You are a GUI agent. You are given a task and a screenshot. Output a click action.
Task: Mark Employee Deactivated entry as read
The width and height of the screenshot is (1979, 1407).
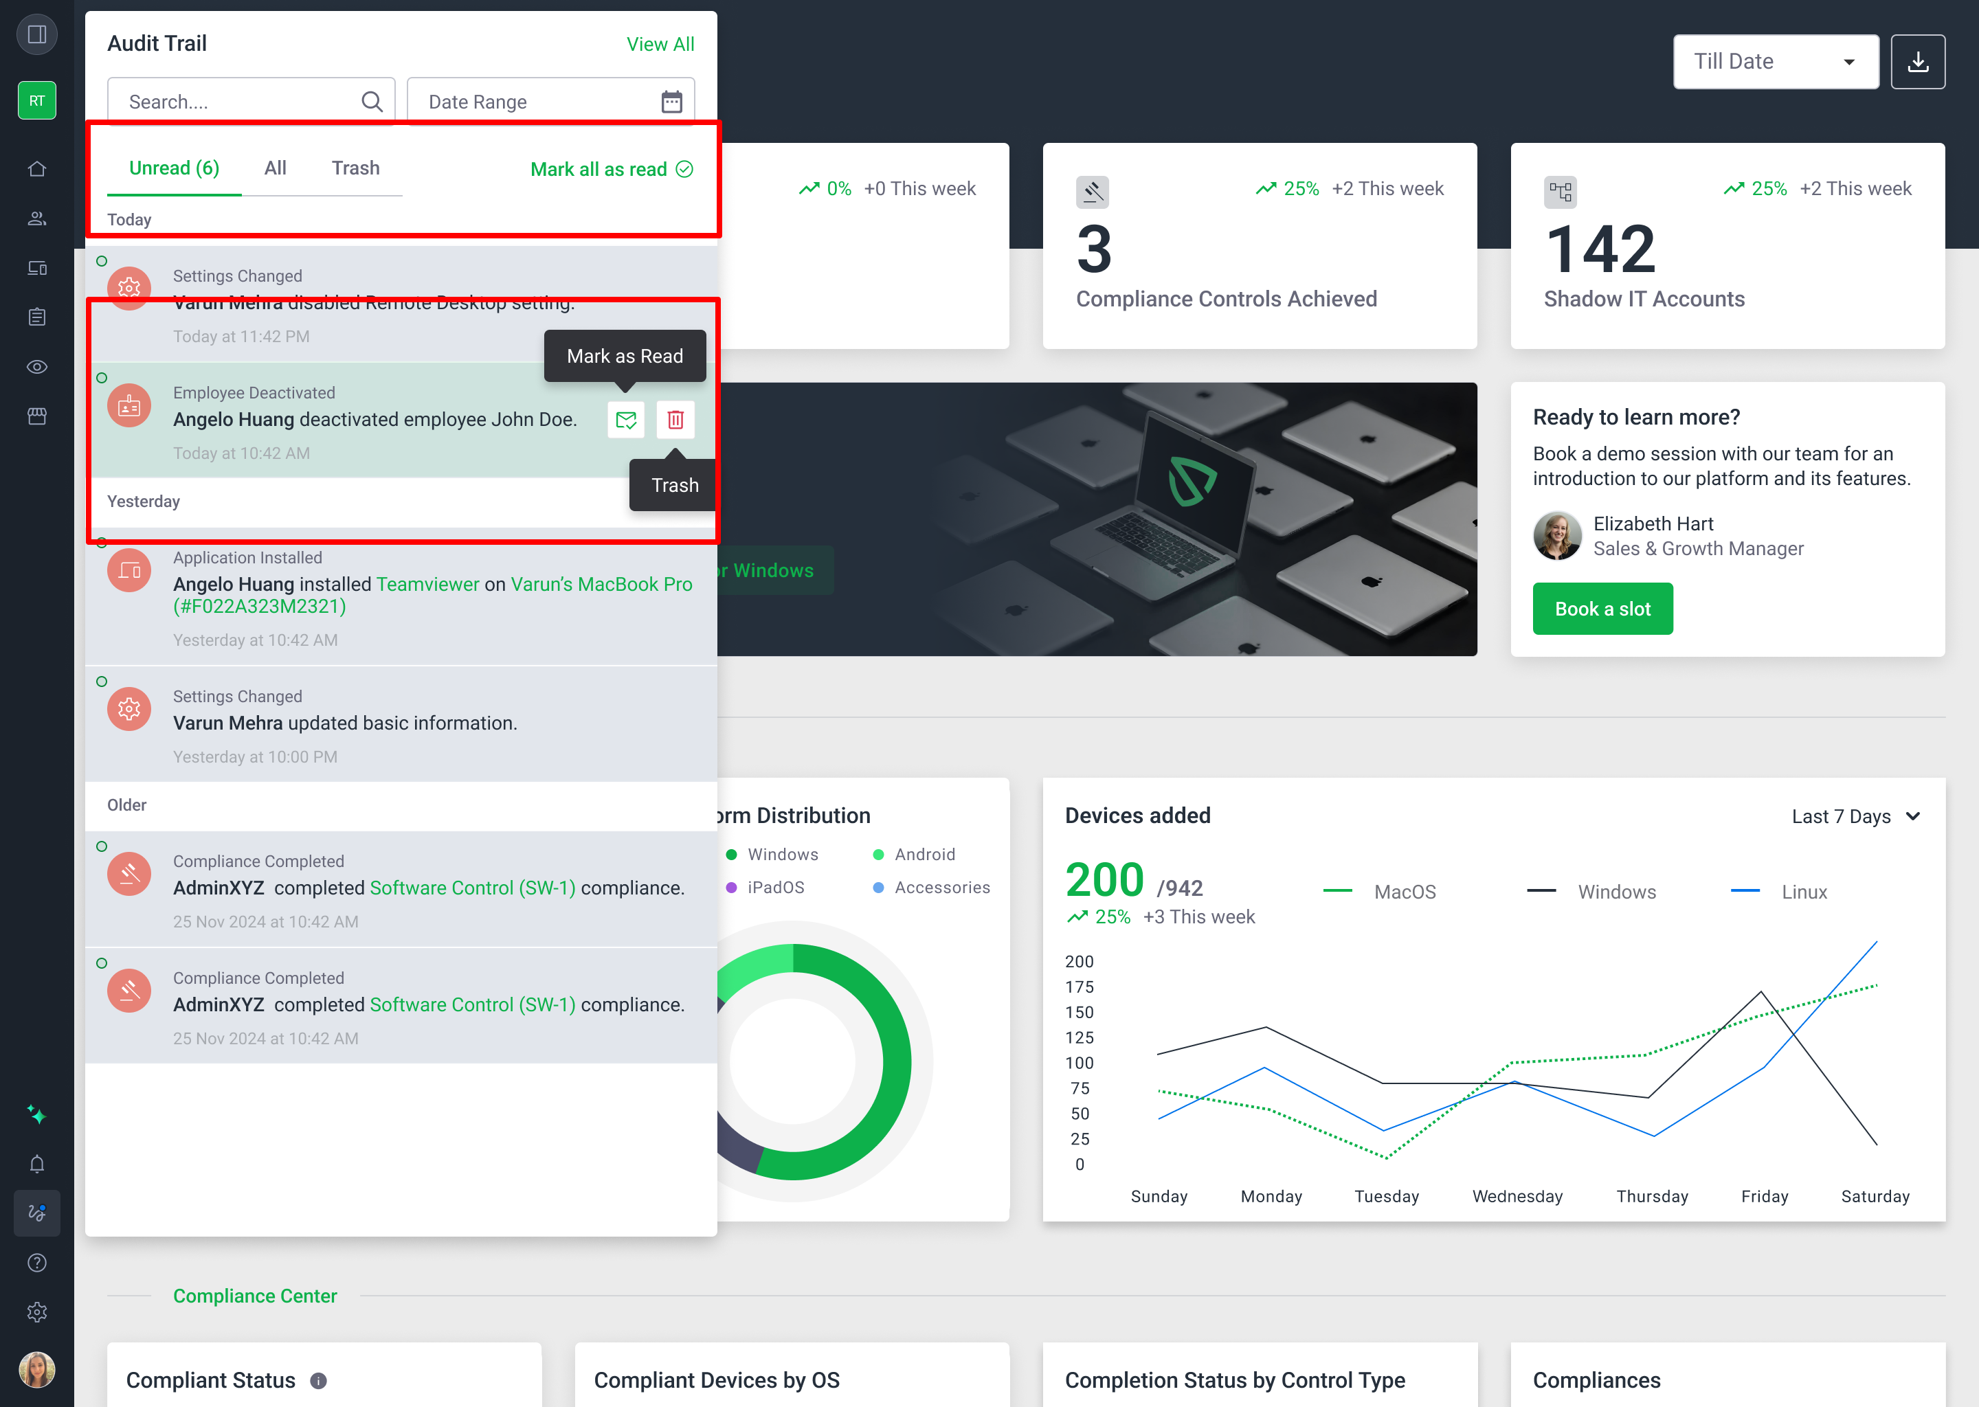click(625, 420)
